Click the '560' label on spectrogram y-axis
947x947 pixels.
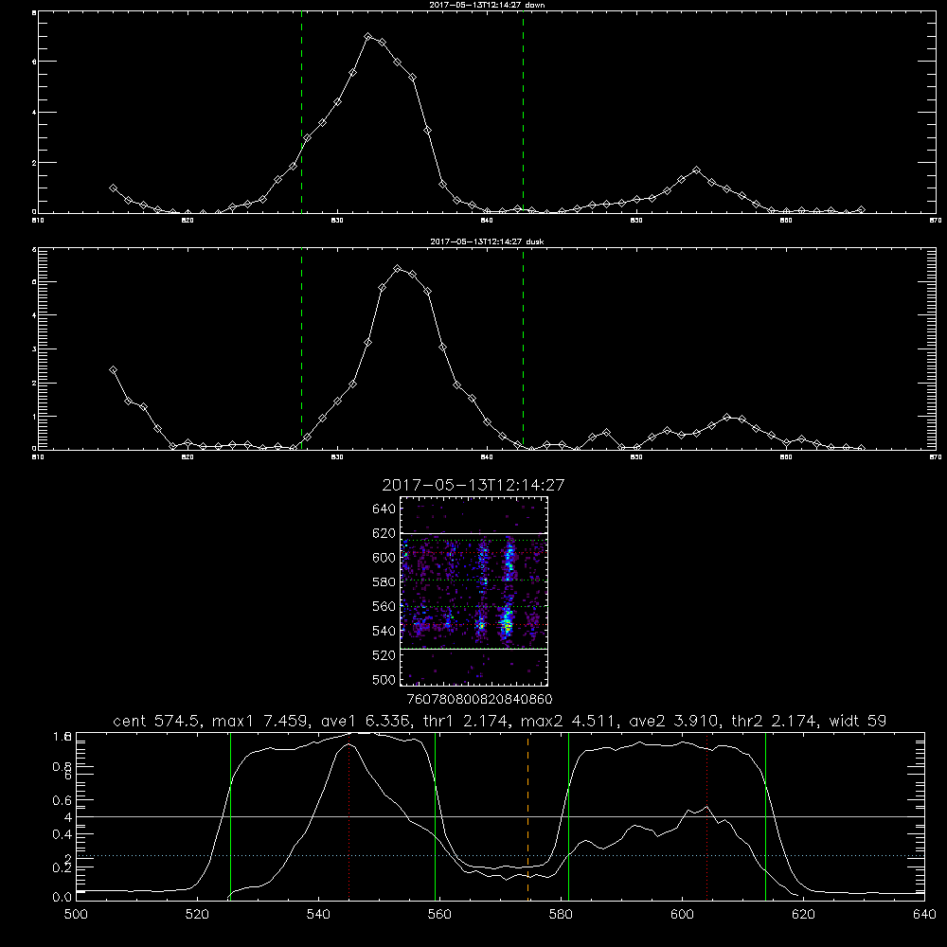(x=384, y=606)
